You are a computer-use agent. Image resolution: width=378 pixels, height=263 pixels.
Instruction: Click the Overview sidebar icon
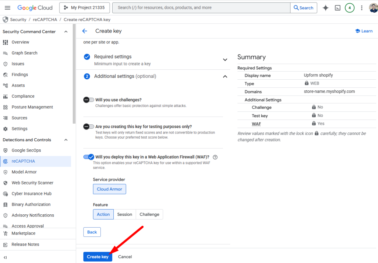coord(5,42)
